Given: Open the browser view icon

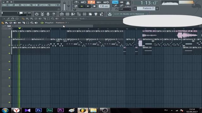Looking at the screenshot, I should [79, 14].
